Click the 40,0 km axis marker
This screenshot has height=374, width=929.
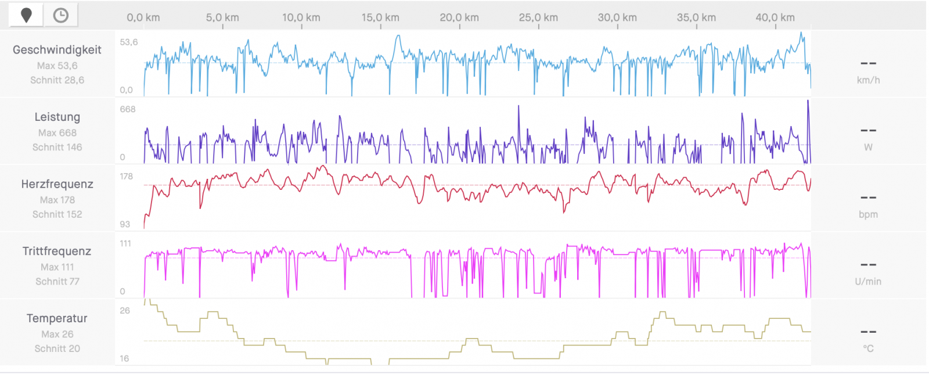[x=775, y=17]
